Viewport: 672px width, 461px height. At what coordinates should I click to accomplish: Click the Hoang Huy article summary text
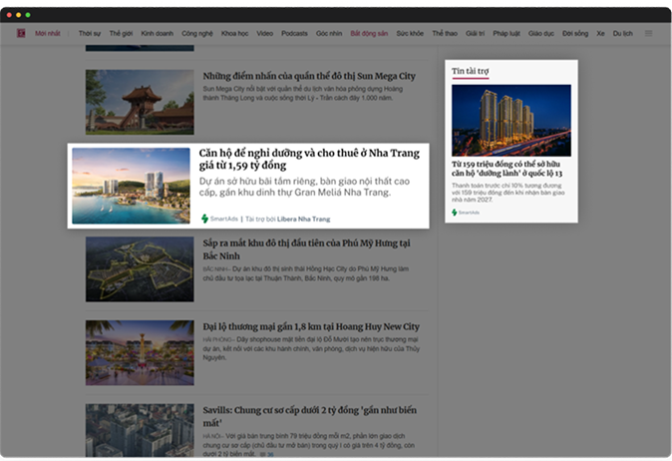[x=311, y=348]
